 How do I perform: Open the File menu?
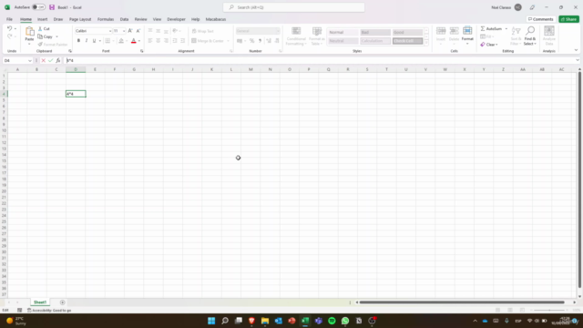[9, 19]
